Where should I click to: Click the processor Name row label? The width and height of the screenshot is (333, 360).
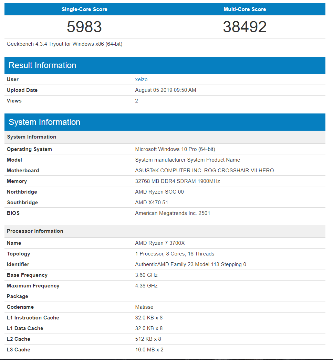(14, 243)
